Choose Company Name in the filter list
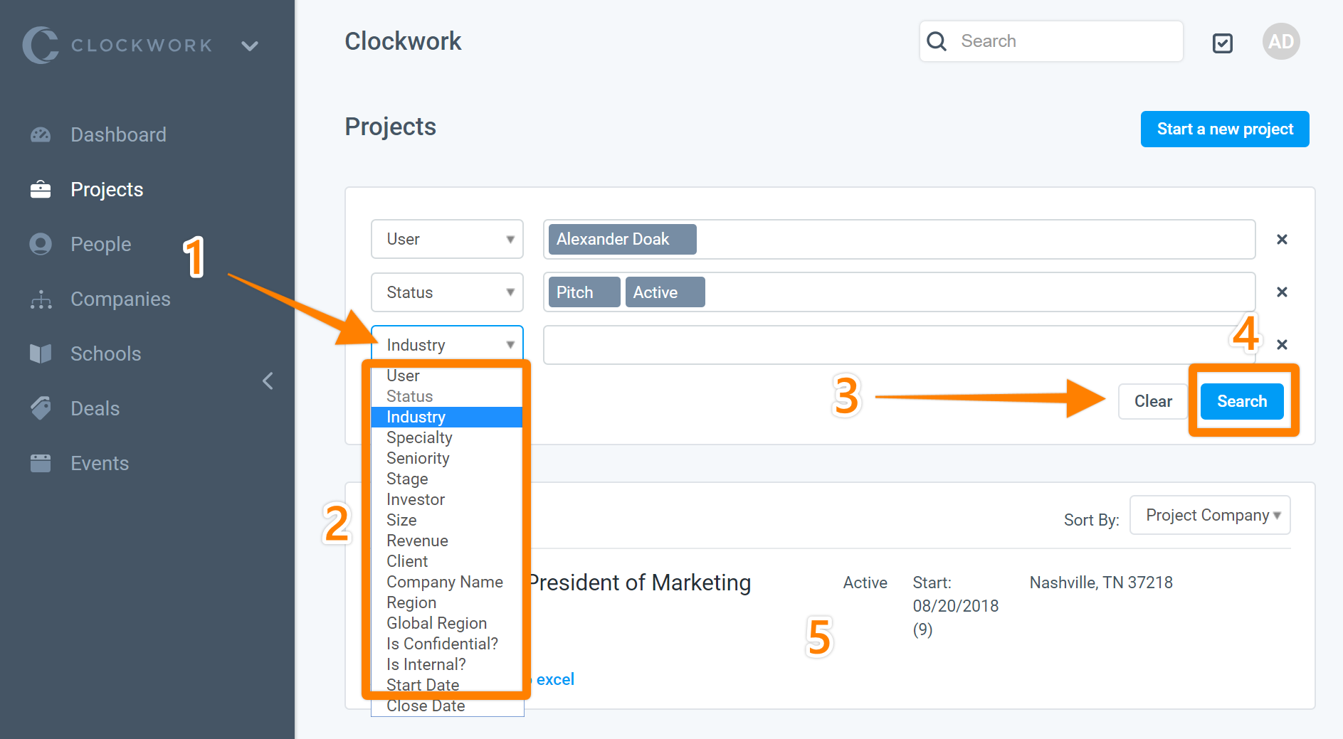1343x739 pixels. tap(445, 582)
